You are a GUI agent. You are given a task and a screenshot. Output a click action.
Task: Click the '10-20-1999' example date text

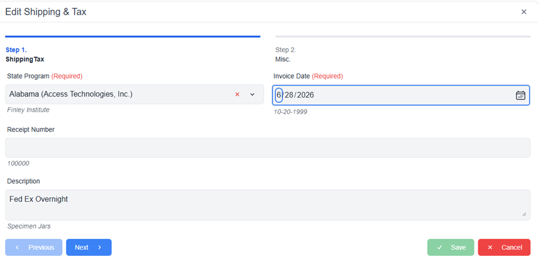point(290,112)
